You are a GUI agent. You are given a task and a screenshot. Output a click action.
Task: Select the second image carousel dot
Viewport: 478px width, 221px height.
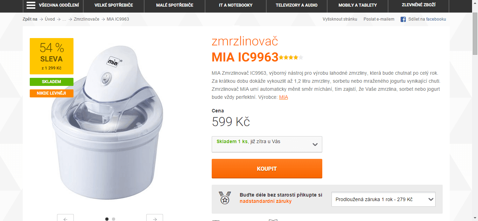point(113,219)
